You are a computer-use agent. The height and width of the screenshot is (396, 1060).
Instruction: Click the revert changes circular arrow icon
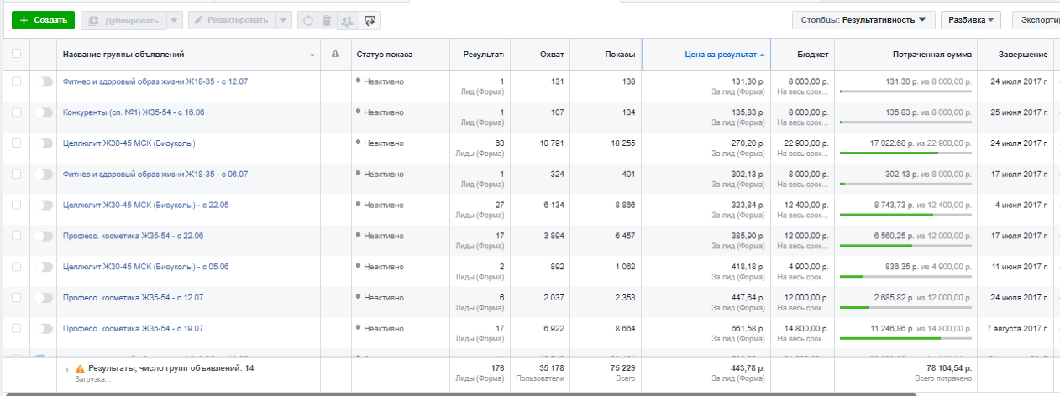307,20
